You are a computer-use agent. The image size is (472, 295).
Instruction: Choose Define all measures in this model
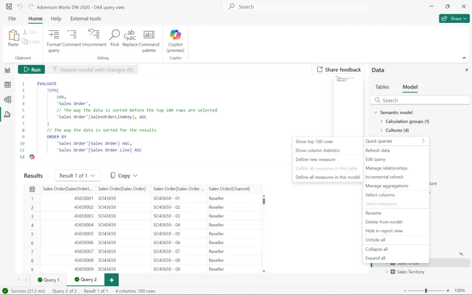point(328,177)
